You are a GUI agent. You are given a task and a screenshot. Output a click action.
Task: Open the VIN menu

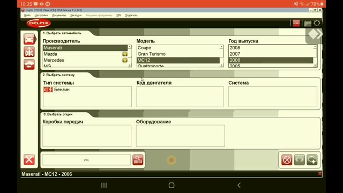118,16
